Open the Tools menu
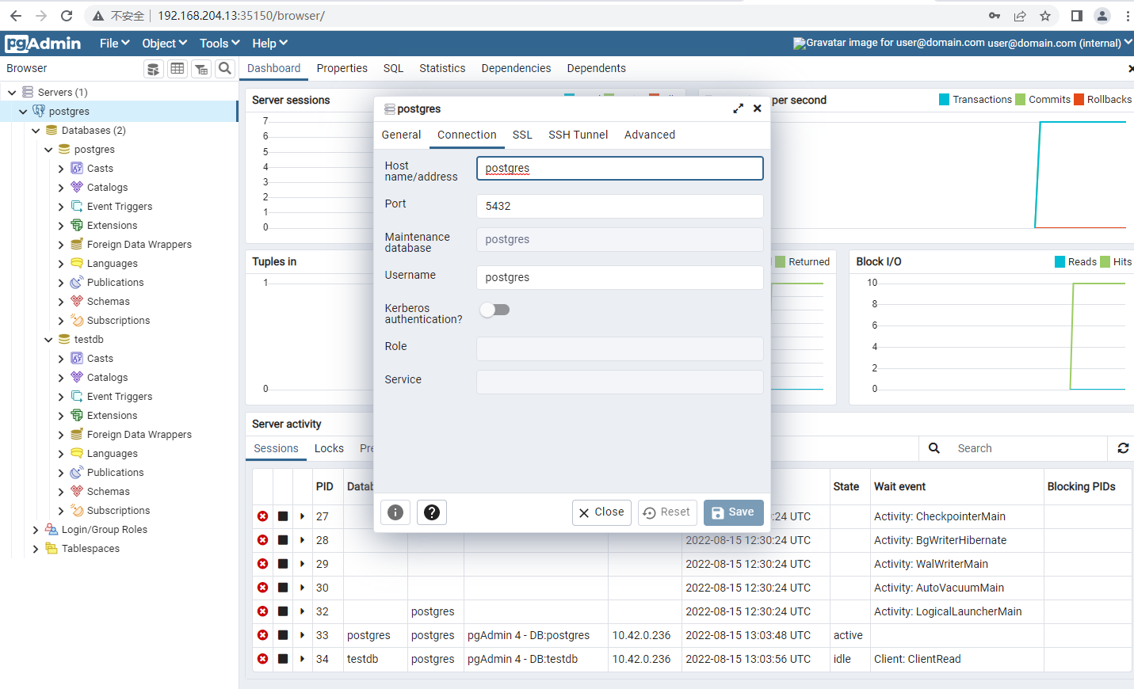This screenshot has height=689, width=1134. tap(220, 44)
